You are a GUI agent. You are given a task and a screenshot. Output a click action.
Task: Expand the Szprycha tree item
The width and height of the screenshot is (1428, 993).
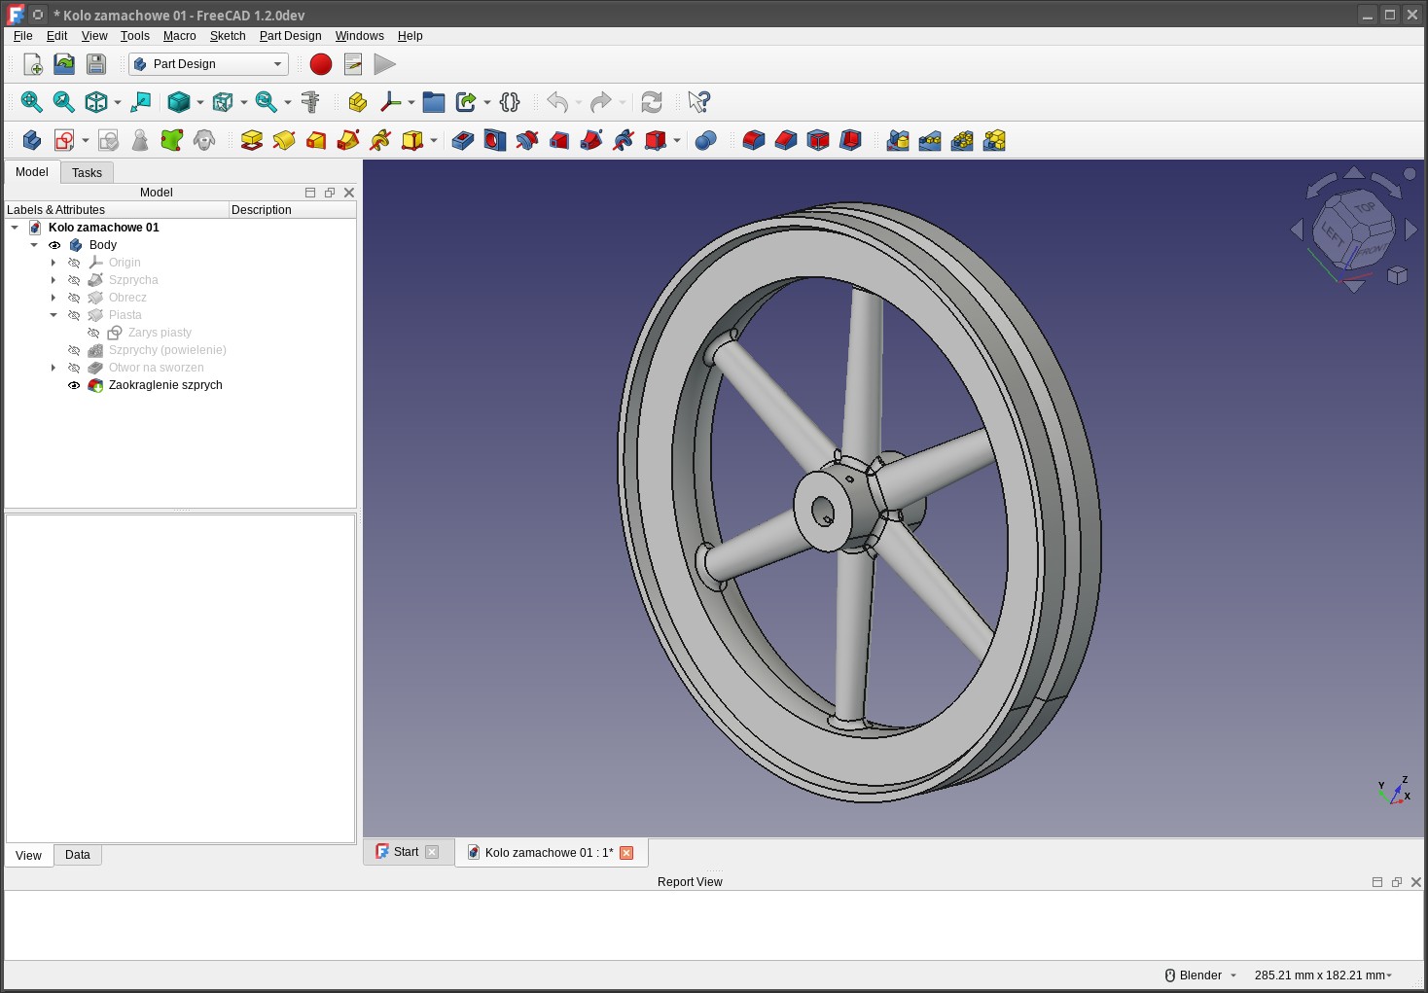54,280
